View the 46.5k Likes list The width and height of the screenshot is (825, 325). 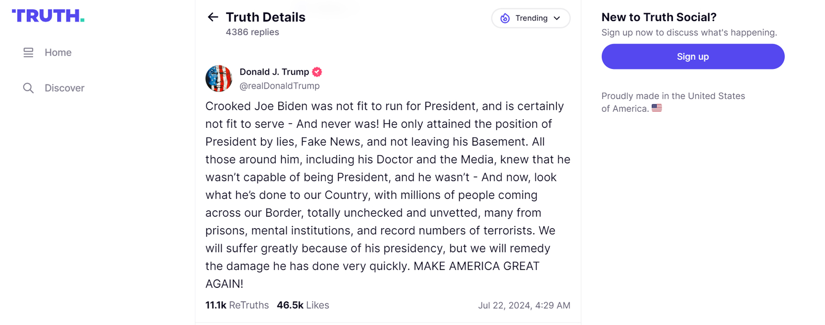tap(303, 305)
